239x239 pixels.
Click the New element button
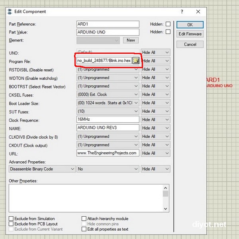coord(131,40)
